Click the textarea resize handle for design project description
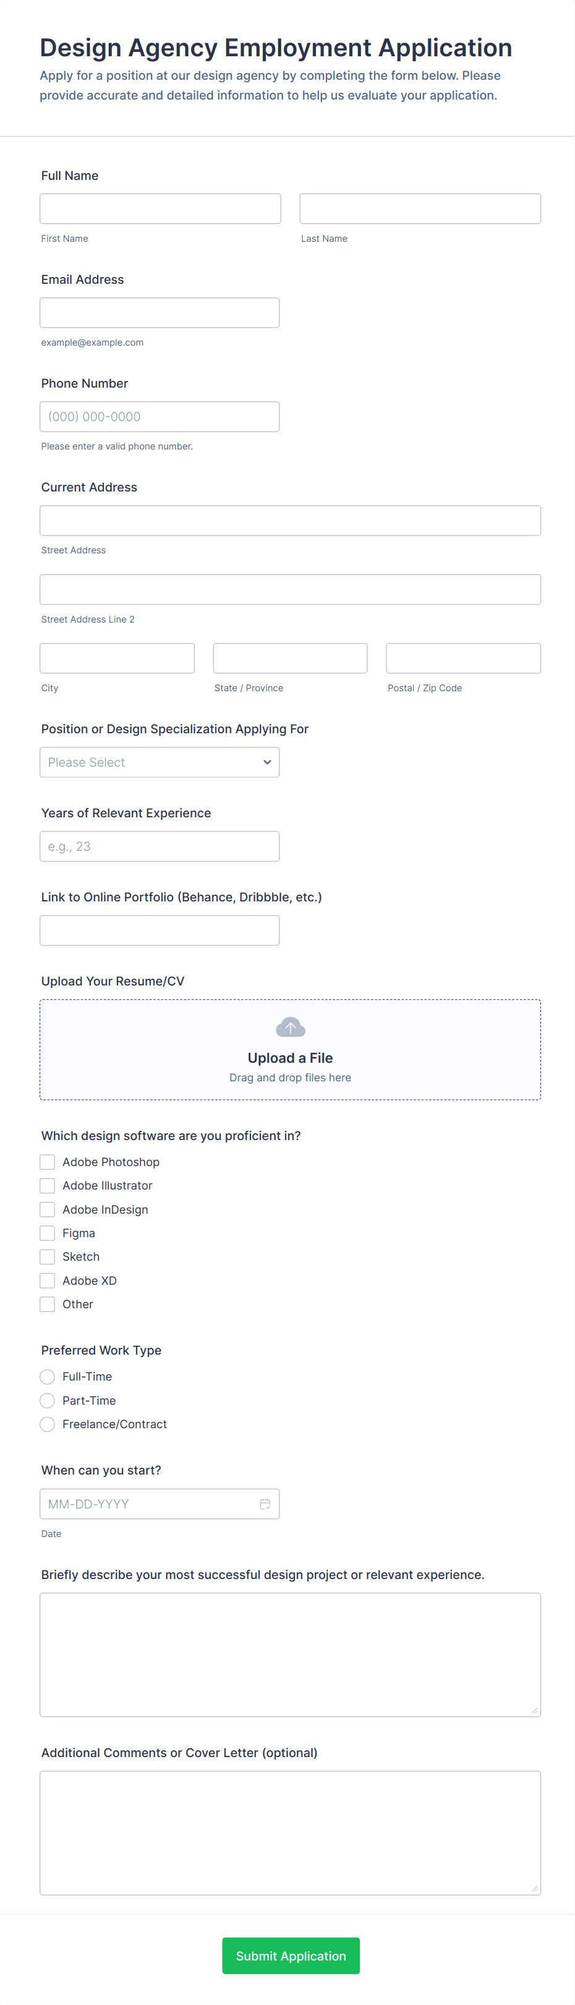The image size is (575, 2005). tap(534, 1710)
